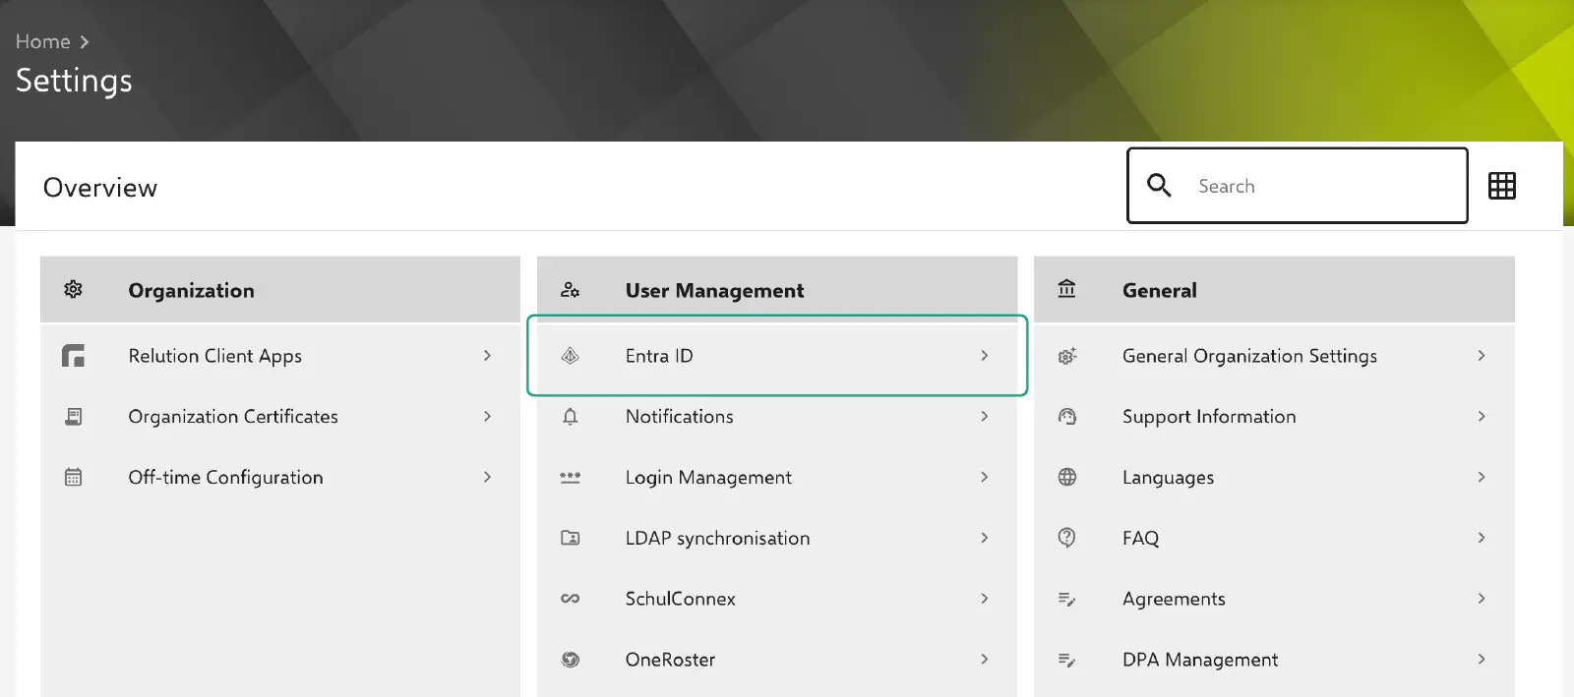Click the User Management section icon
The image size is (1574, 697).
click(x=571, y=290)
